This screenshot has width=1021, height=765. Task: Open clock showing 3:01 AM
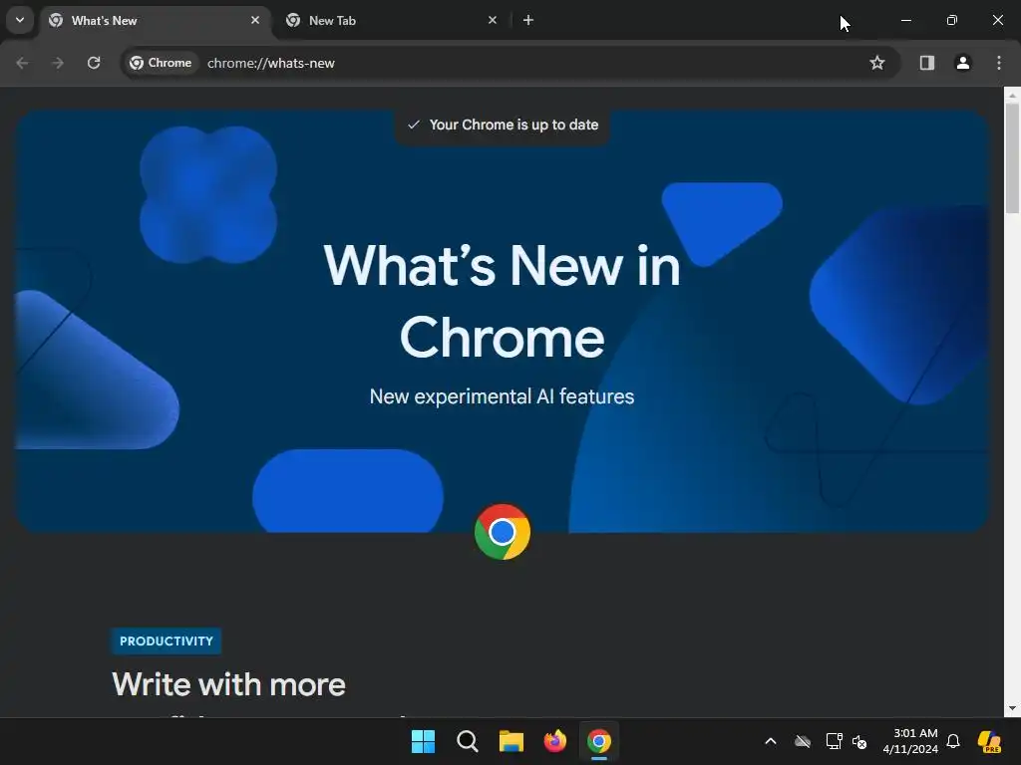910,741
